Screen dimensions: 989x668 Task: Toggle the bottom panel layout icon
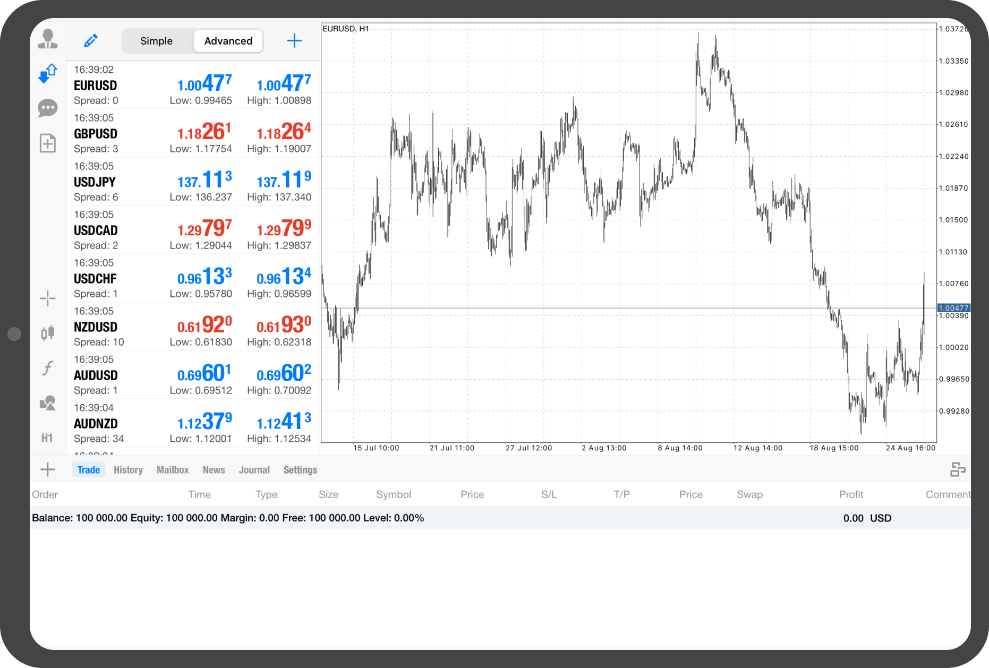pos(958,470)
